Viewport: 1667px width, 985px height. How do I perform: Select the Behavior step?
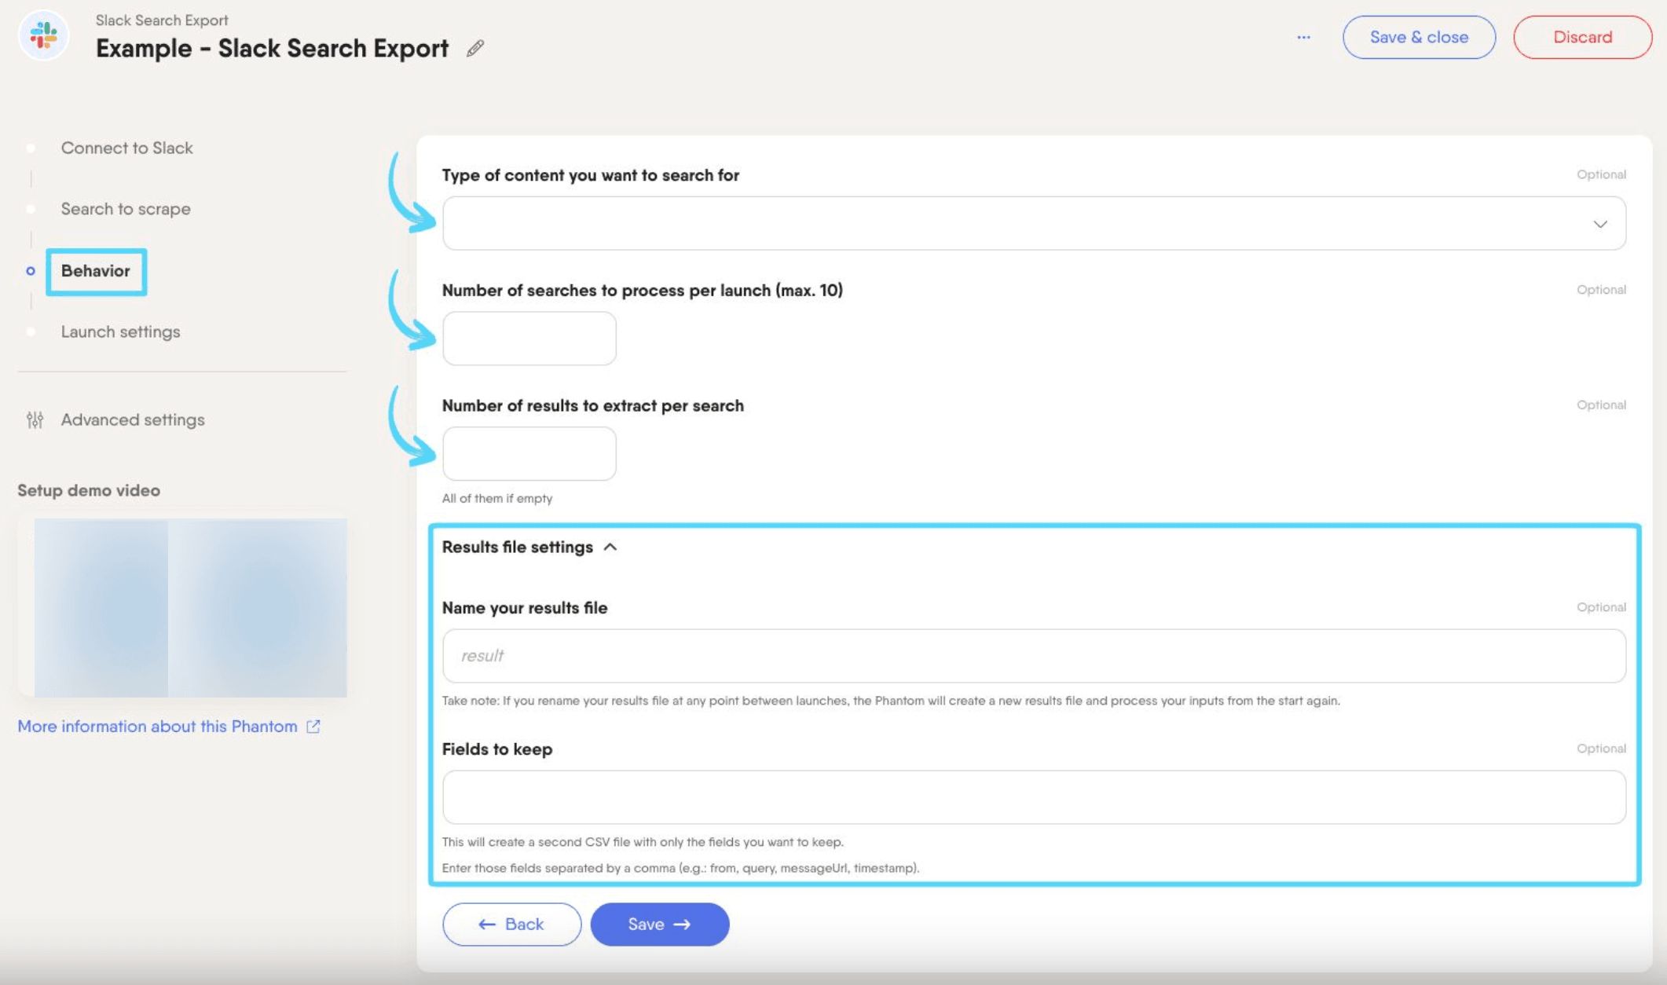pos(96,271)
